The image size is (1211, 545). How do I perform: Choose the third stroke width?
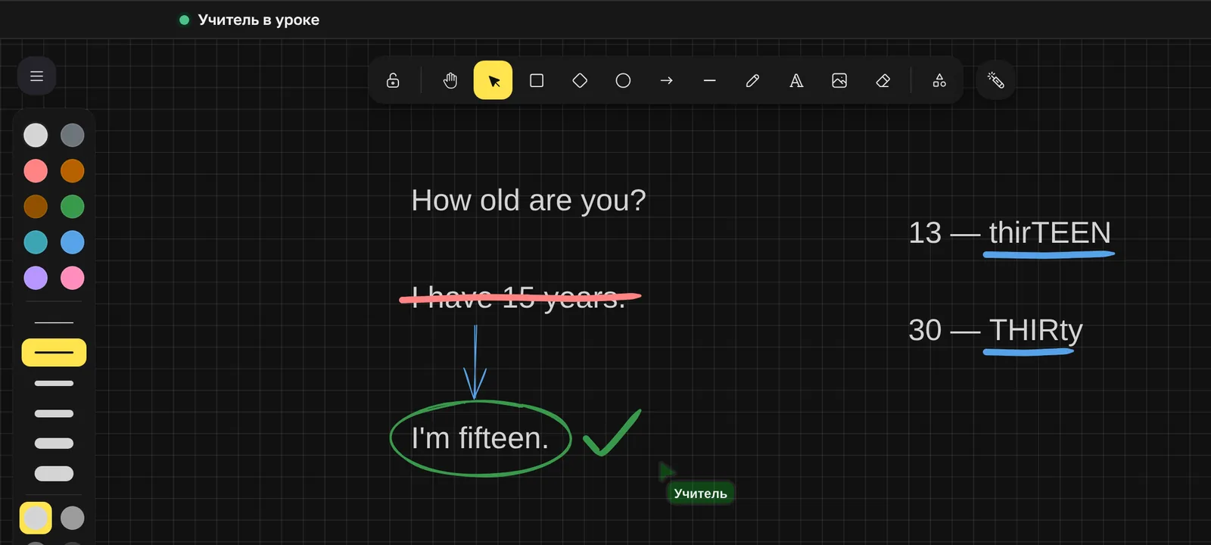[54, 383]
